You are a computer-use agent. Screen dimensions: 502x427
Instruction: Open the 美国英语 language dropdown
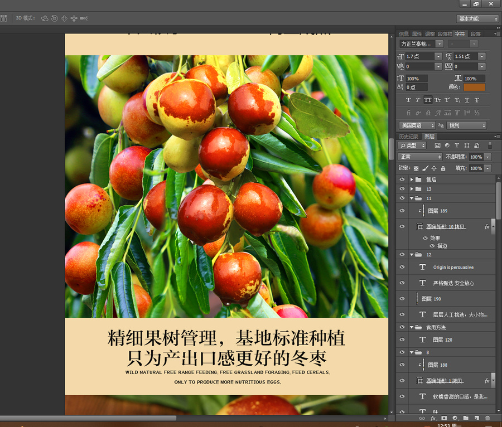[417, 125]
